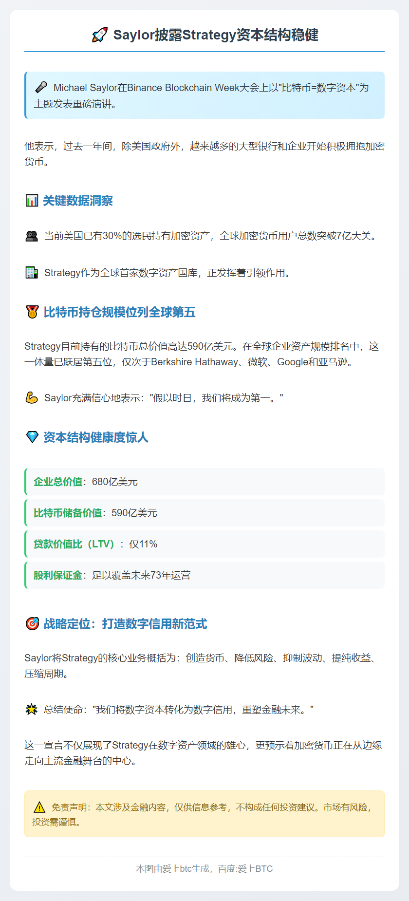Screen dimensions: 409x901
Task: Click the office building emoji before Strategy作为全球
Action: tap(32, 272)
